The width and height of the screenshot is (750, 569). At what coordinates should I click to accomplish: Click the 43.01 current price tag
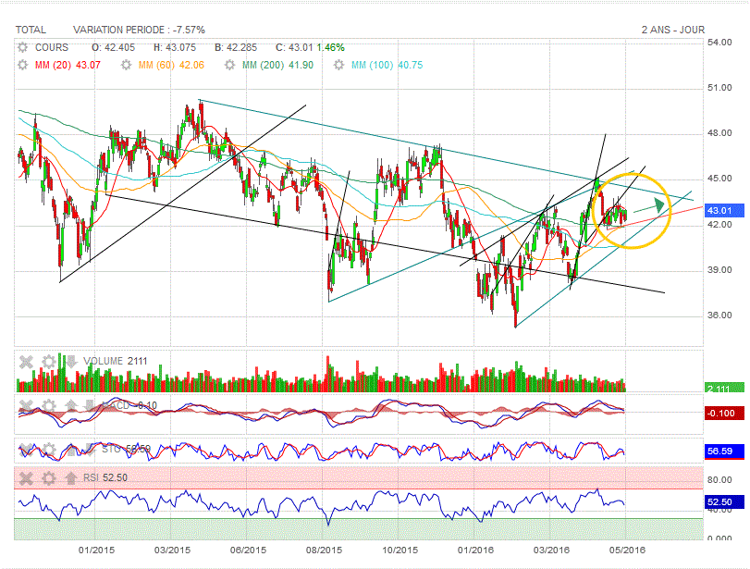[724, 211]
